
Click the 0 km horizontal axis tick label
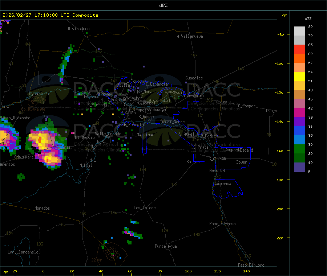point(43,271)
